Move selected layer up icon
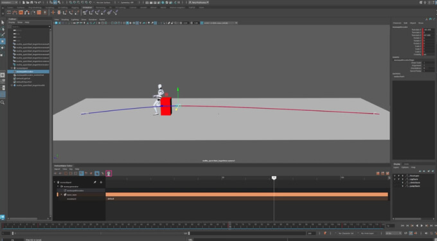Image resolution: width=437 pixels, height=241 pixels. 420,171
